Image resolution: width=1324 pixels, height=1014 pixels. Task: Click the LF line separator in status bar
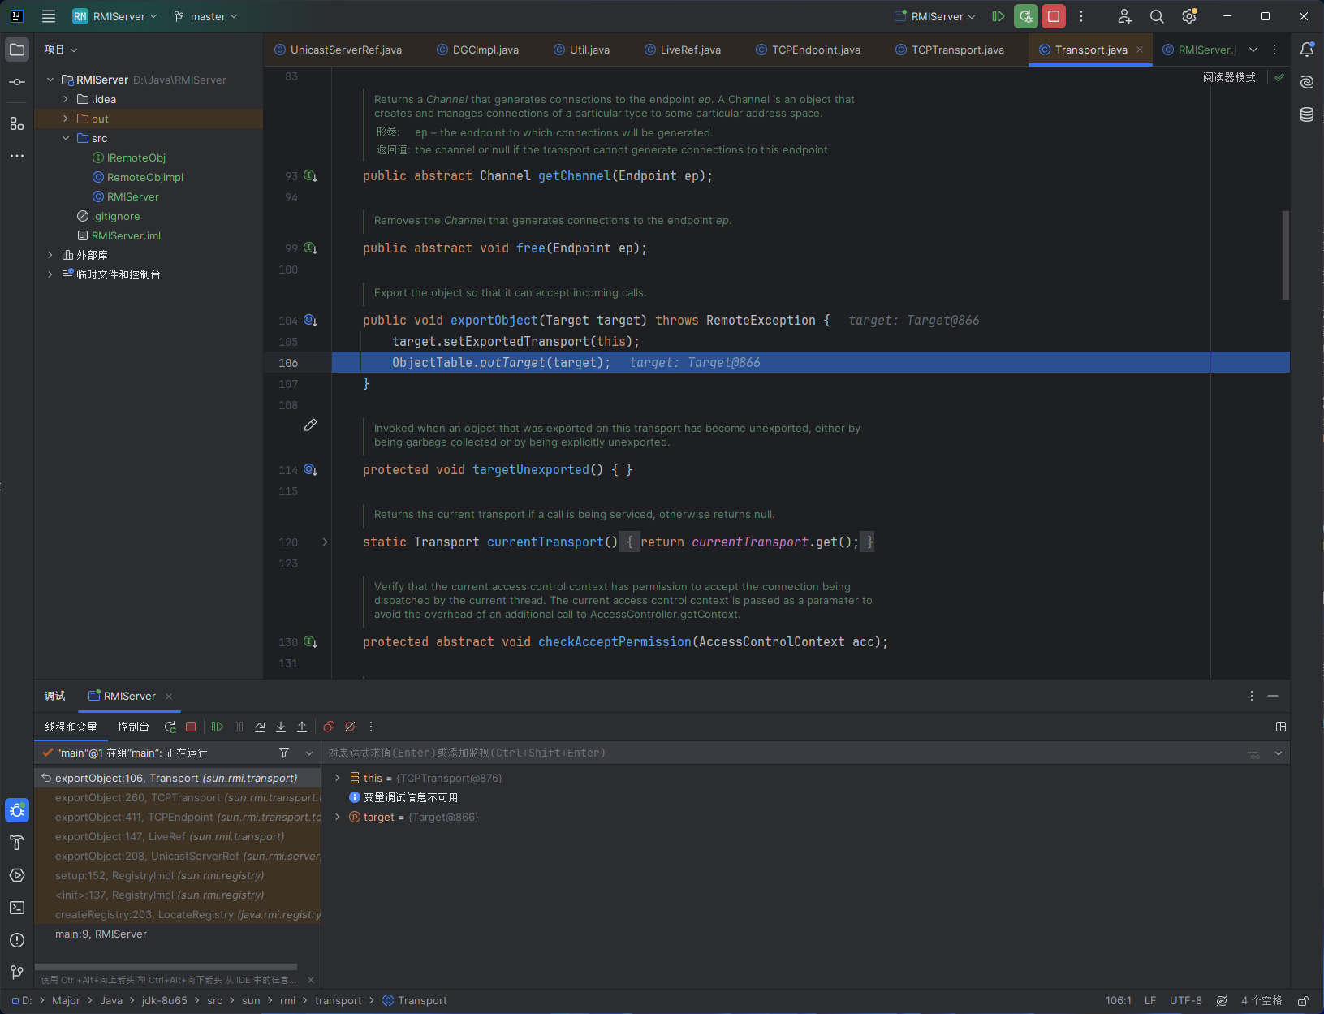coord(1150,1001)
